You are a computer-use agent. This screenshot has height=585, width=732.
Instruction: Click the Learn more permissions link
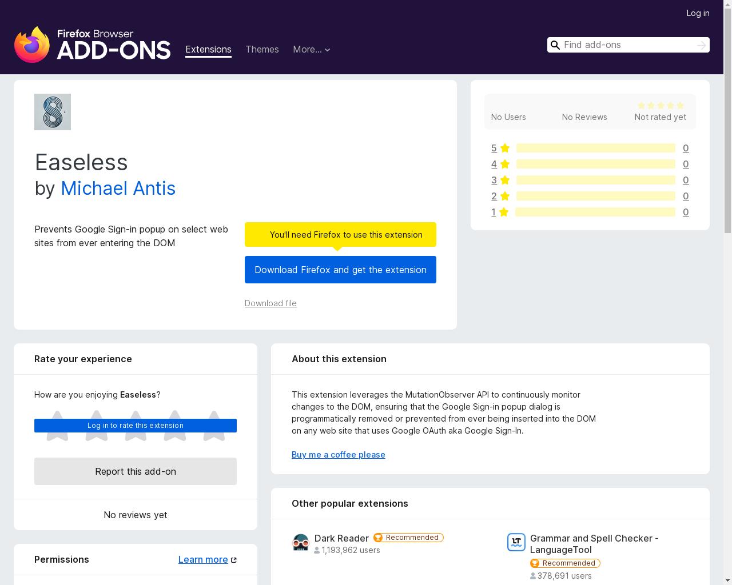203,559
